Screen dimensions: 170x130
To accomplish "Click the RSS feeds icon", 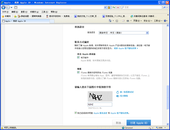I will coord(117,21).
